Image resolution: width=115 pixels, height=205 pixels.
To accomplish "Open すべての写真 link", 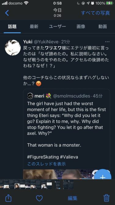I will [x=95, y=13].
